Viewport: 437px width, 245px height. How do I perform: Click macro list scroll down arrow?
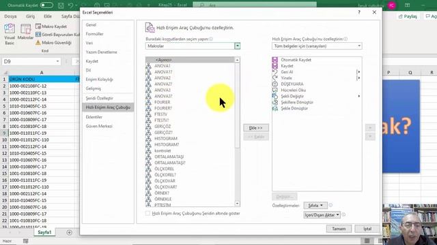coord(237,204)
